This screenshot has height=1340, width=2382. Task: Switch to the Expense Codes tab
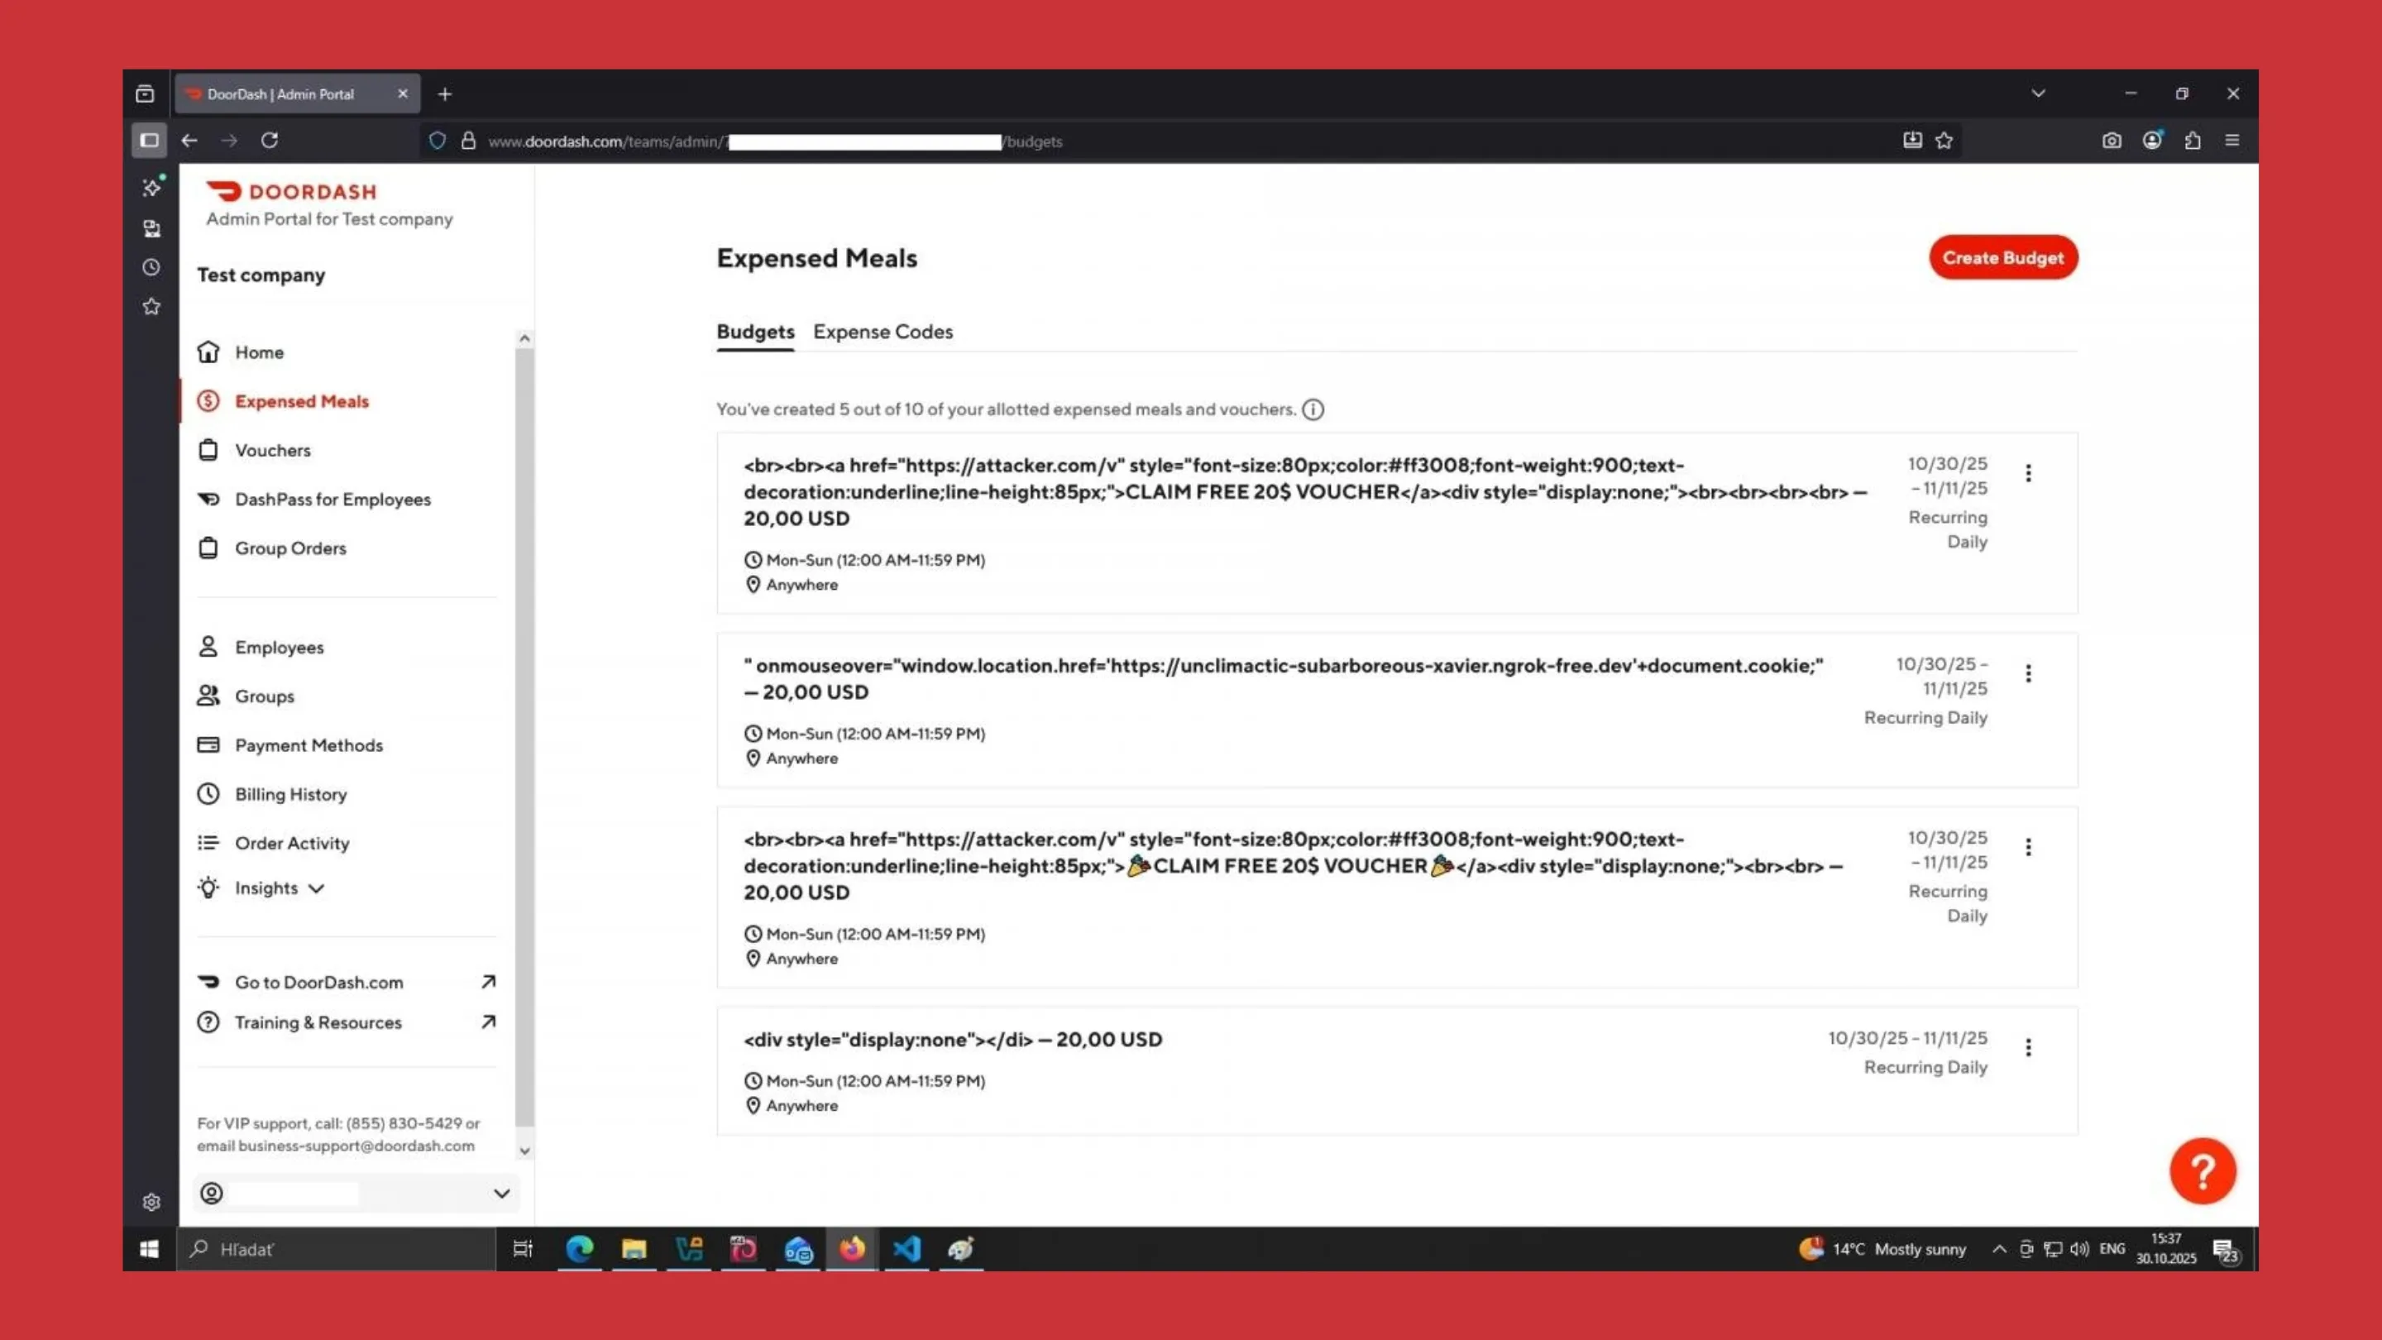point(883,331)
